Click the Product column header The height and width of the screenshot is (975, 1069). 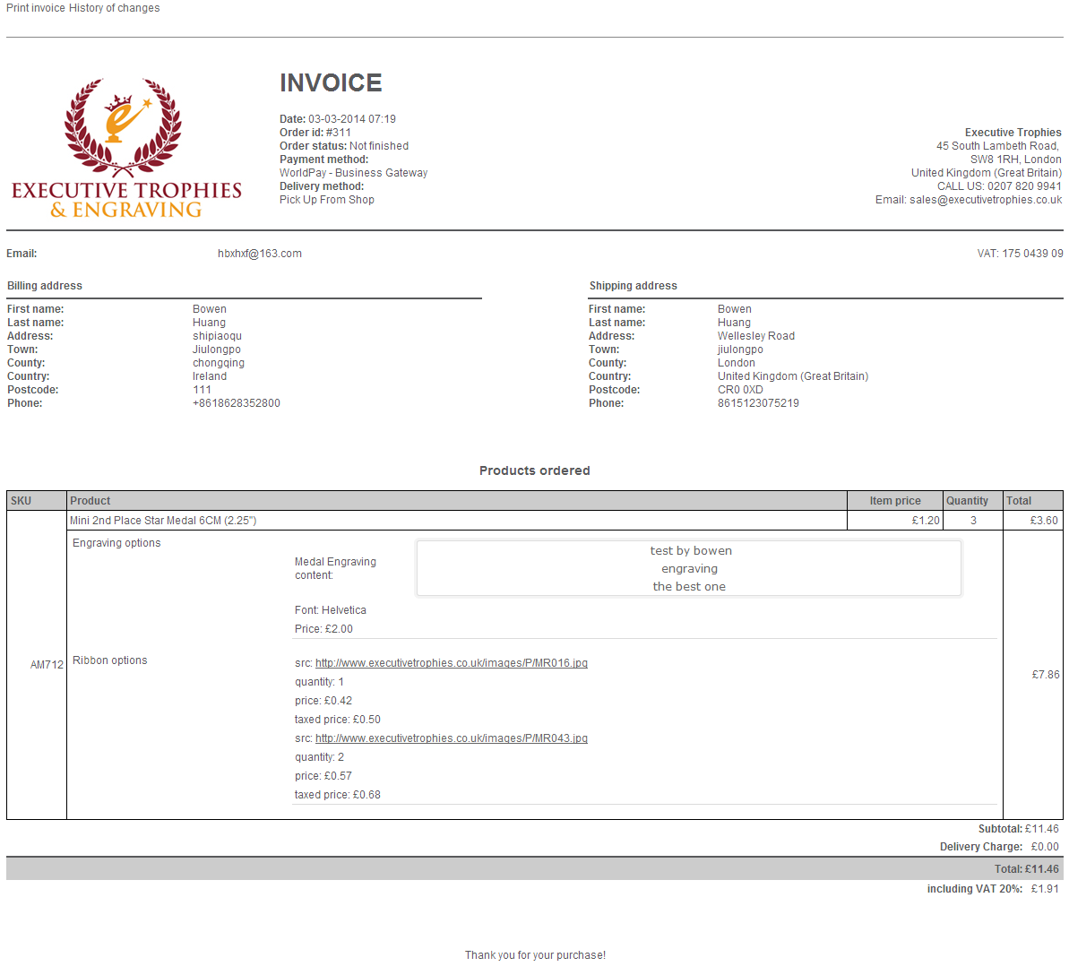(x=91, y=501)
